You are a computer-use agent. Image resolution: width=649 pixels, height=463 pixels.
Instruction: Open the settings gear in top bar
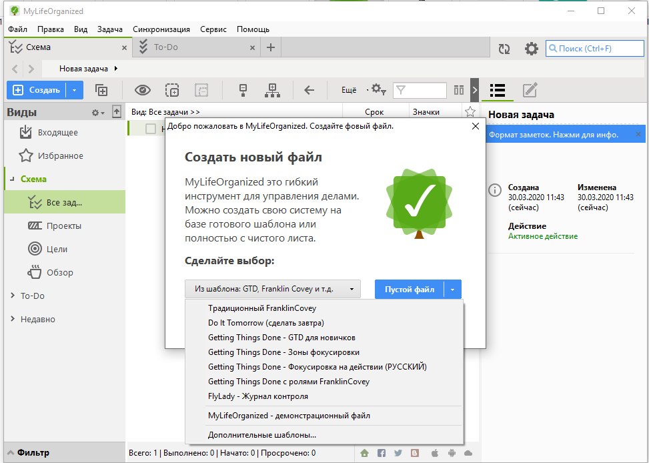(531, 49)
